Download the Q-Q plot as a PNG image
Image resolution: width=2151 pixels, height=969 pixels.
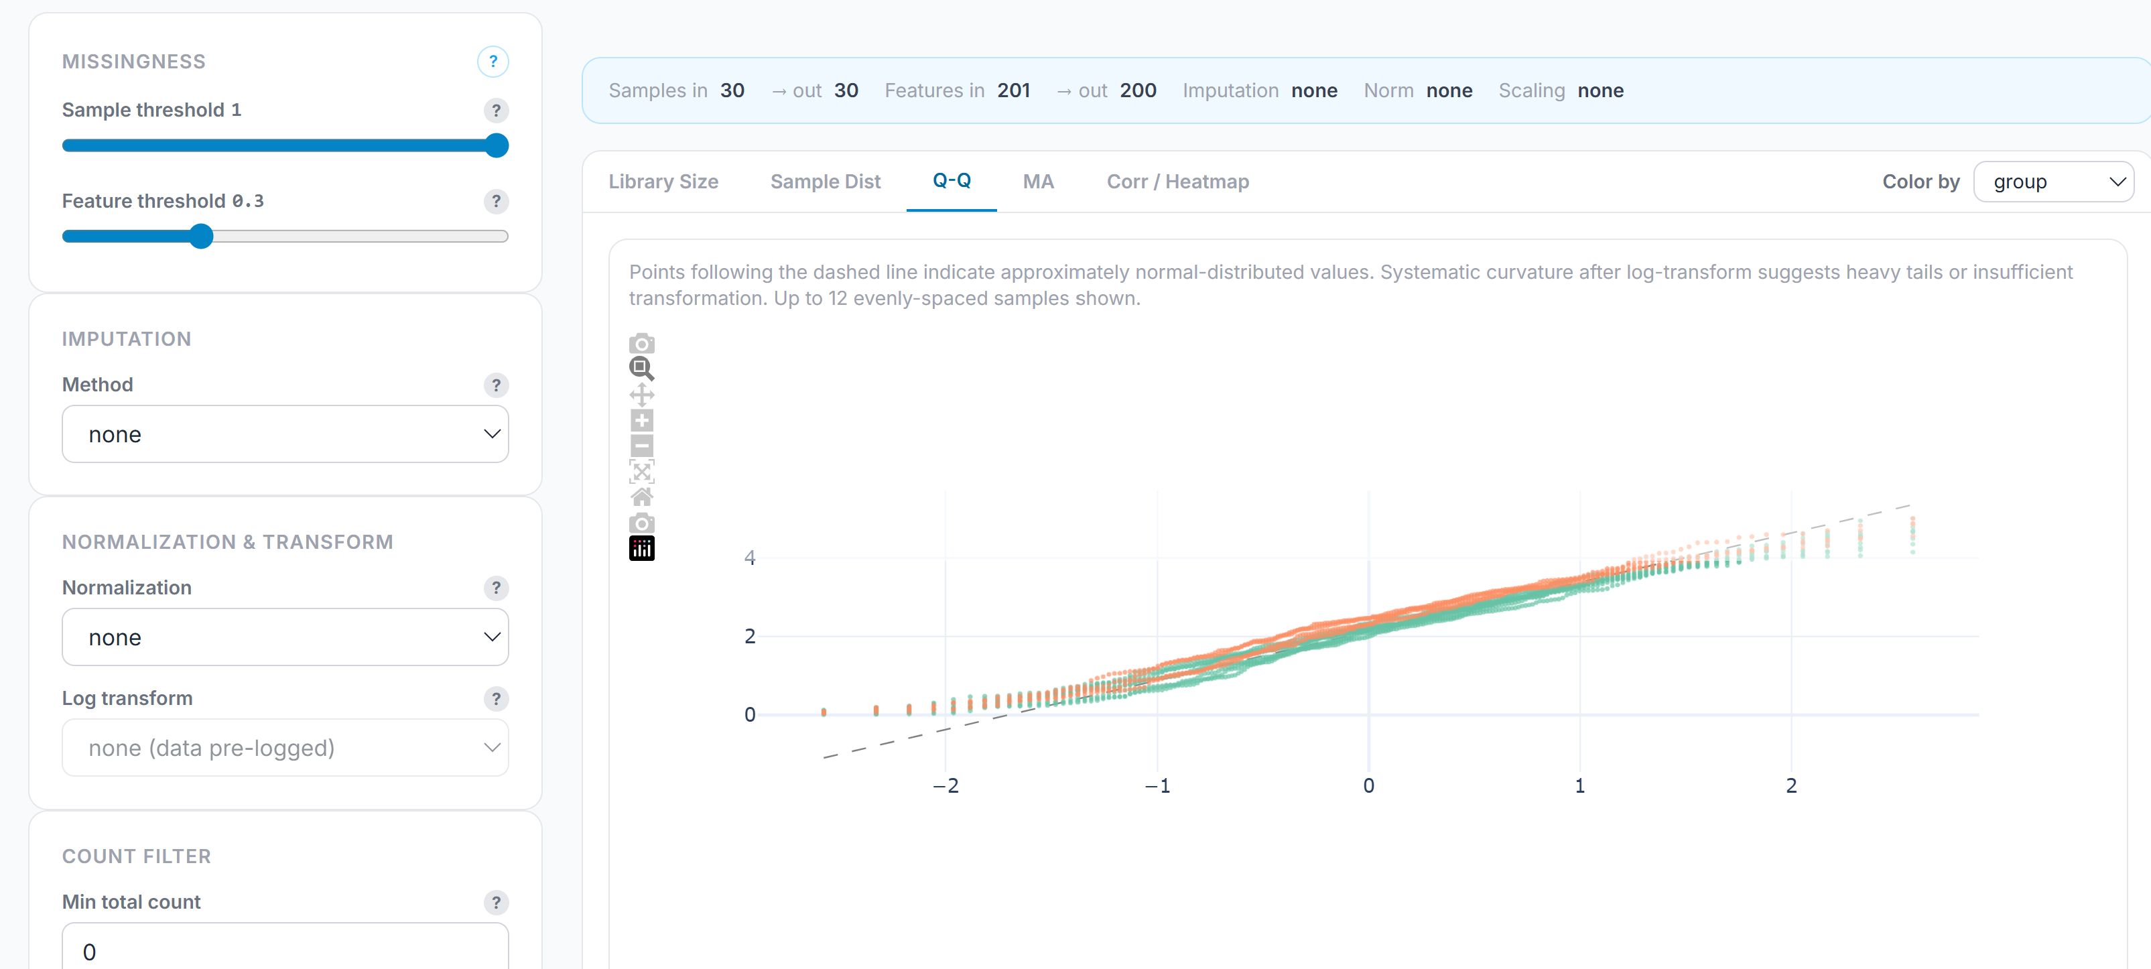pyautogui.click(x=641, y=342)
